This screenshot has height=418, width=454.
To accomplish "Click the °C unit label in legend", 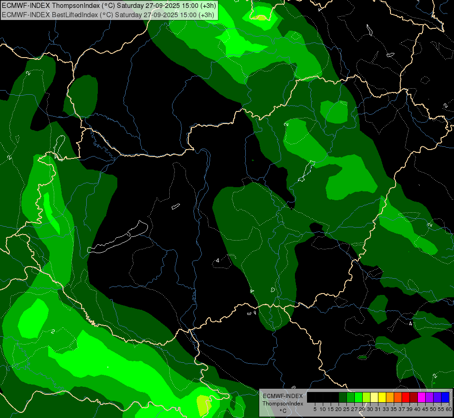I will (282, 411).
